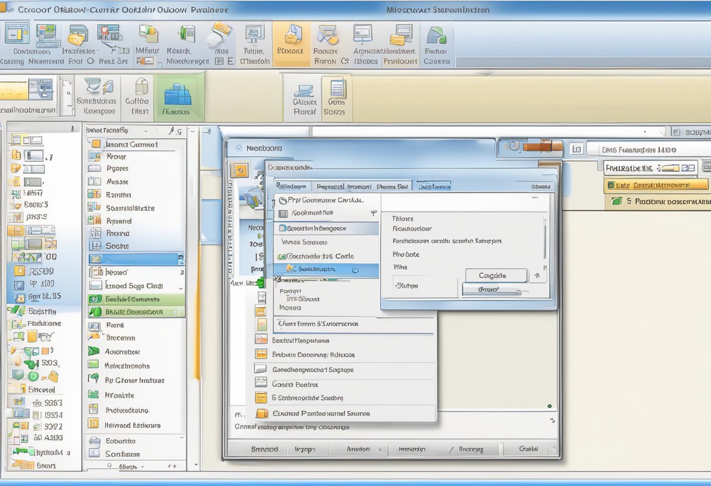Viewport: 711px width, 486px height.
Task: Open the orange folder icon in the dialog
Action: pos(262,413)
